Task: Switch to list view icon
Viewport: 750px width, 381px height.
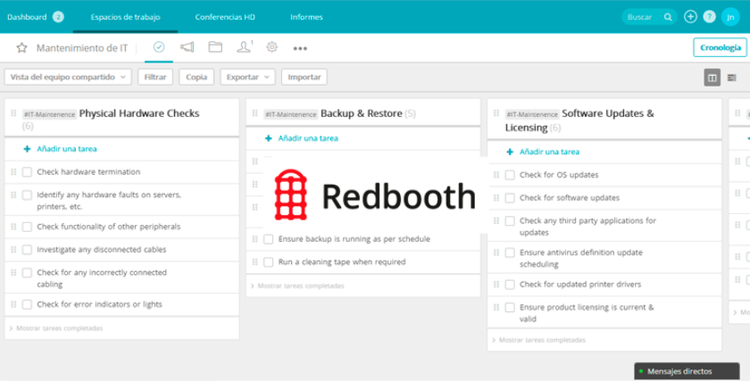Action: (x=732, y=78)
